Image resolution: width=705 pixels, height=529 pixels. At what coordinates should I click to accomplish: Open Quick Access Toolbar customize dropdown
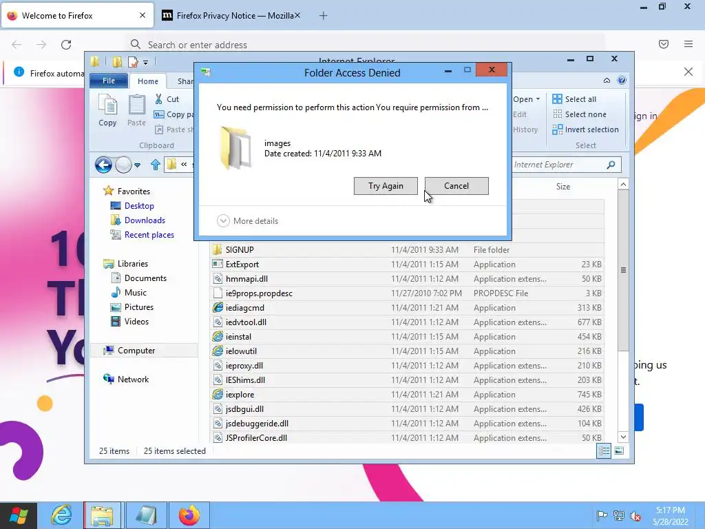[x=146, y=63]
